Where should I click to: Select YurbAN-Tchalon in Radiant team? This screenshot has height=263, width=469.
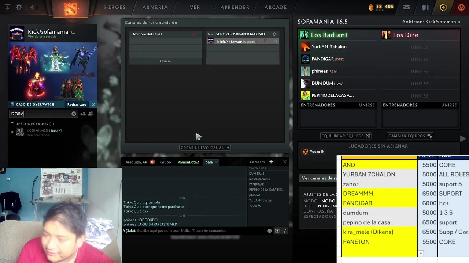tap(338, 47)
